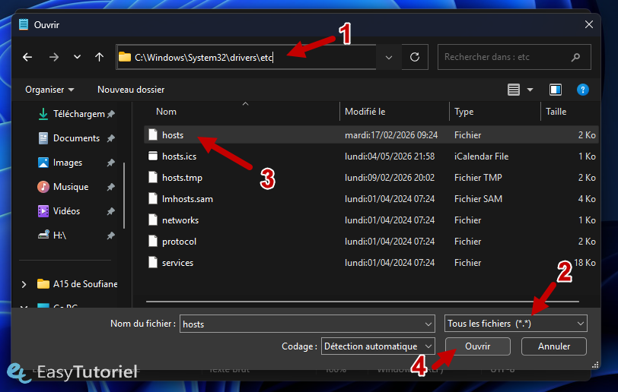
Task: Click the pin icon beside Documents
Action: 111,138
